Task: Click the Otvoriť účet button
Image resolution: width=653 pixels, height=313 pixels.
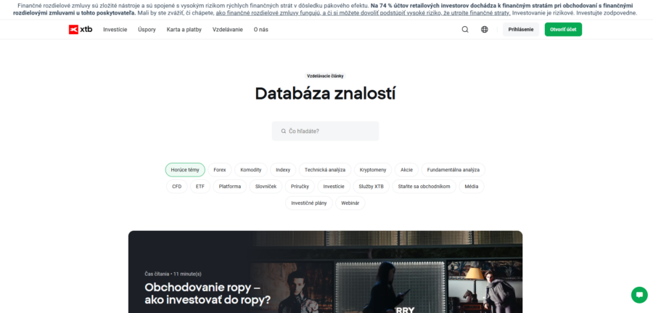Action: (x=563, y=30)
